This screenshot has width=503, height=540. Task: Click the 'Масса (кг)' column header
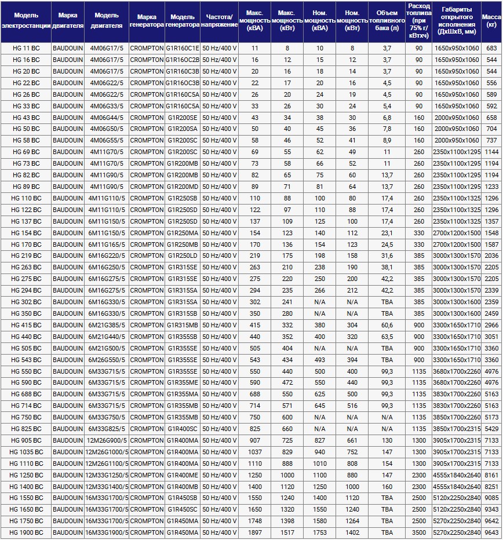click(x=491, y=21)
